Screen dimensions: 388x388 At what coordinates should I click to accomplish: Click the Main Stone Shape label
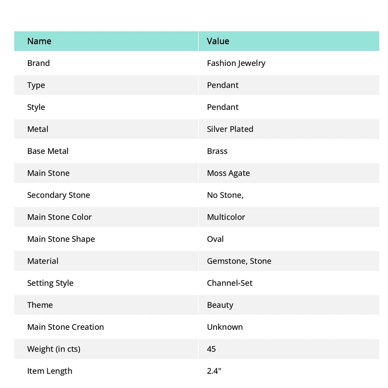[x=61, y=239]
